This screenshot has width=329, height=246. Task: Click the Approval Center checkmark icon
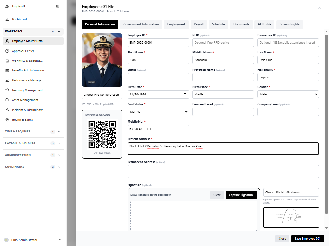coord(7,51)
